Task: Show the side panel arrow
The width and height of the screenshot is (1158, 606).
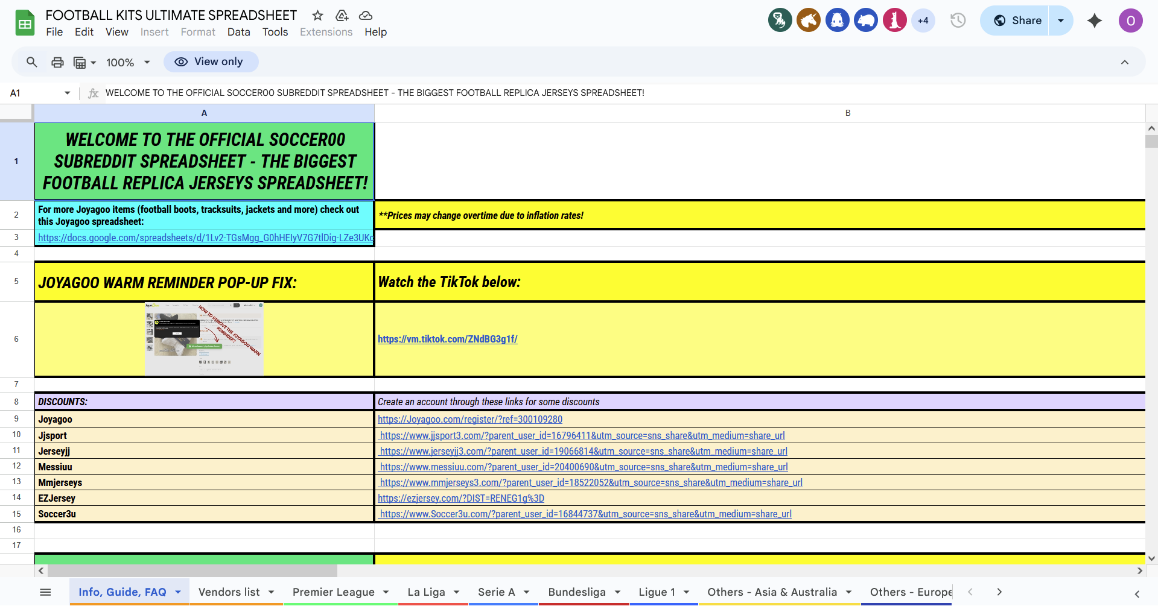Action: (x=1136, y=594)
